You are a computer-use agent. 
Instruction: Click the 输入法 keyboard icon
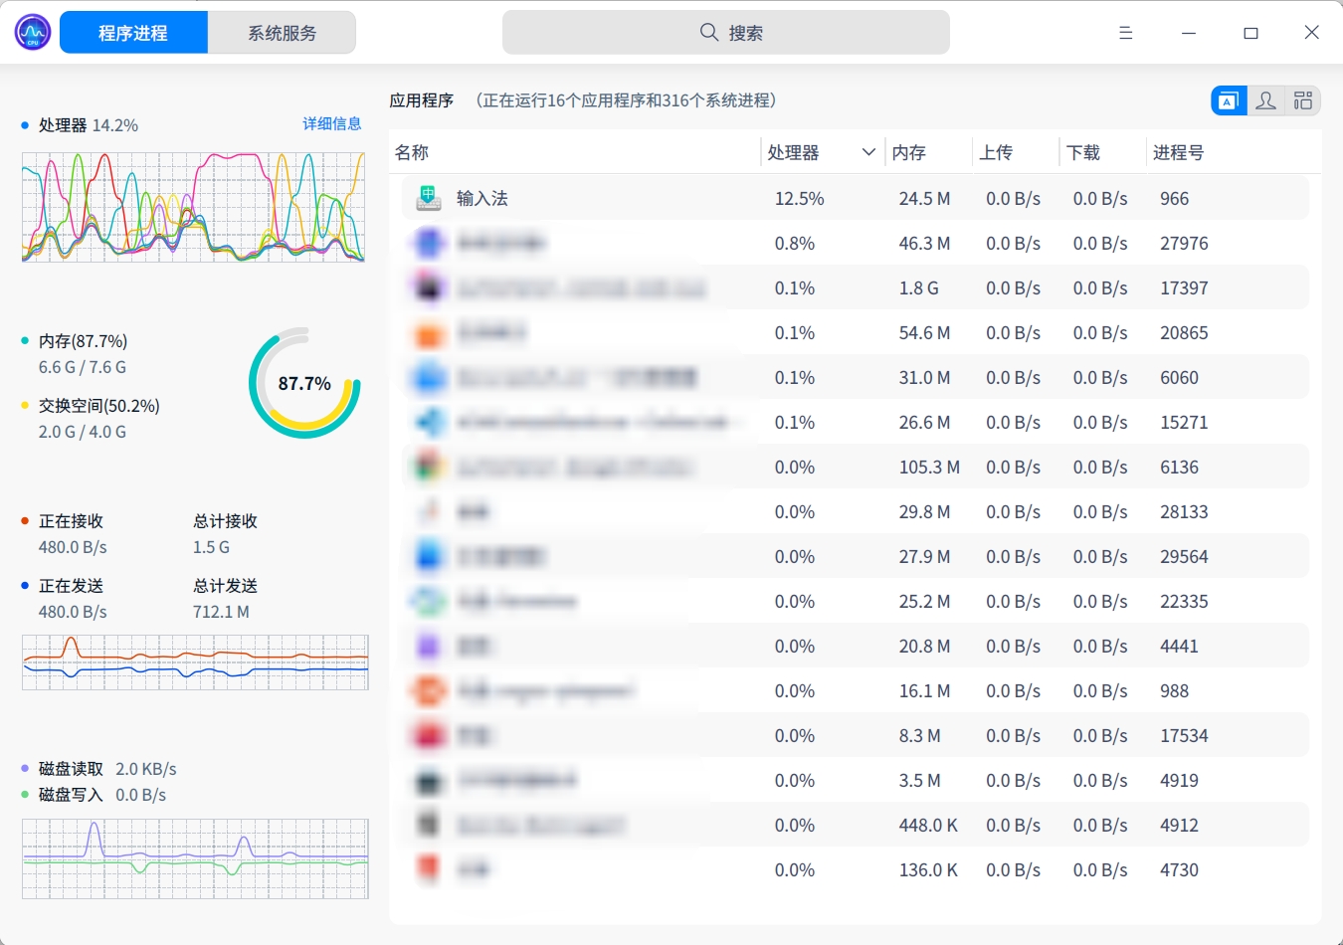tap(429, 198)
